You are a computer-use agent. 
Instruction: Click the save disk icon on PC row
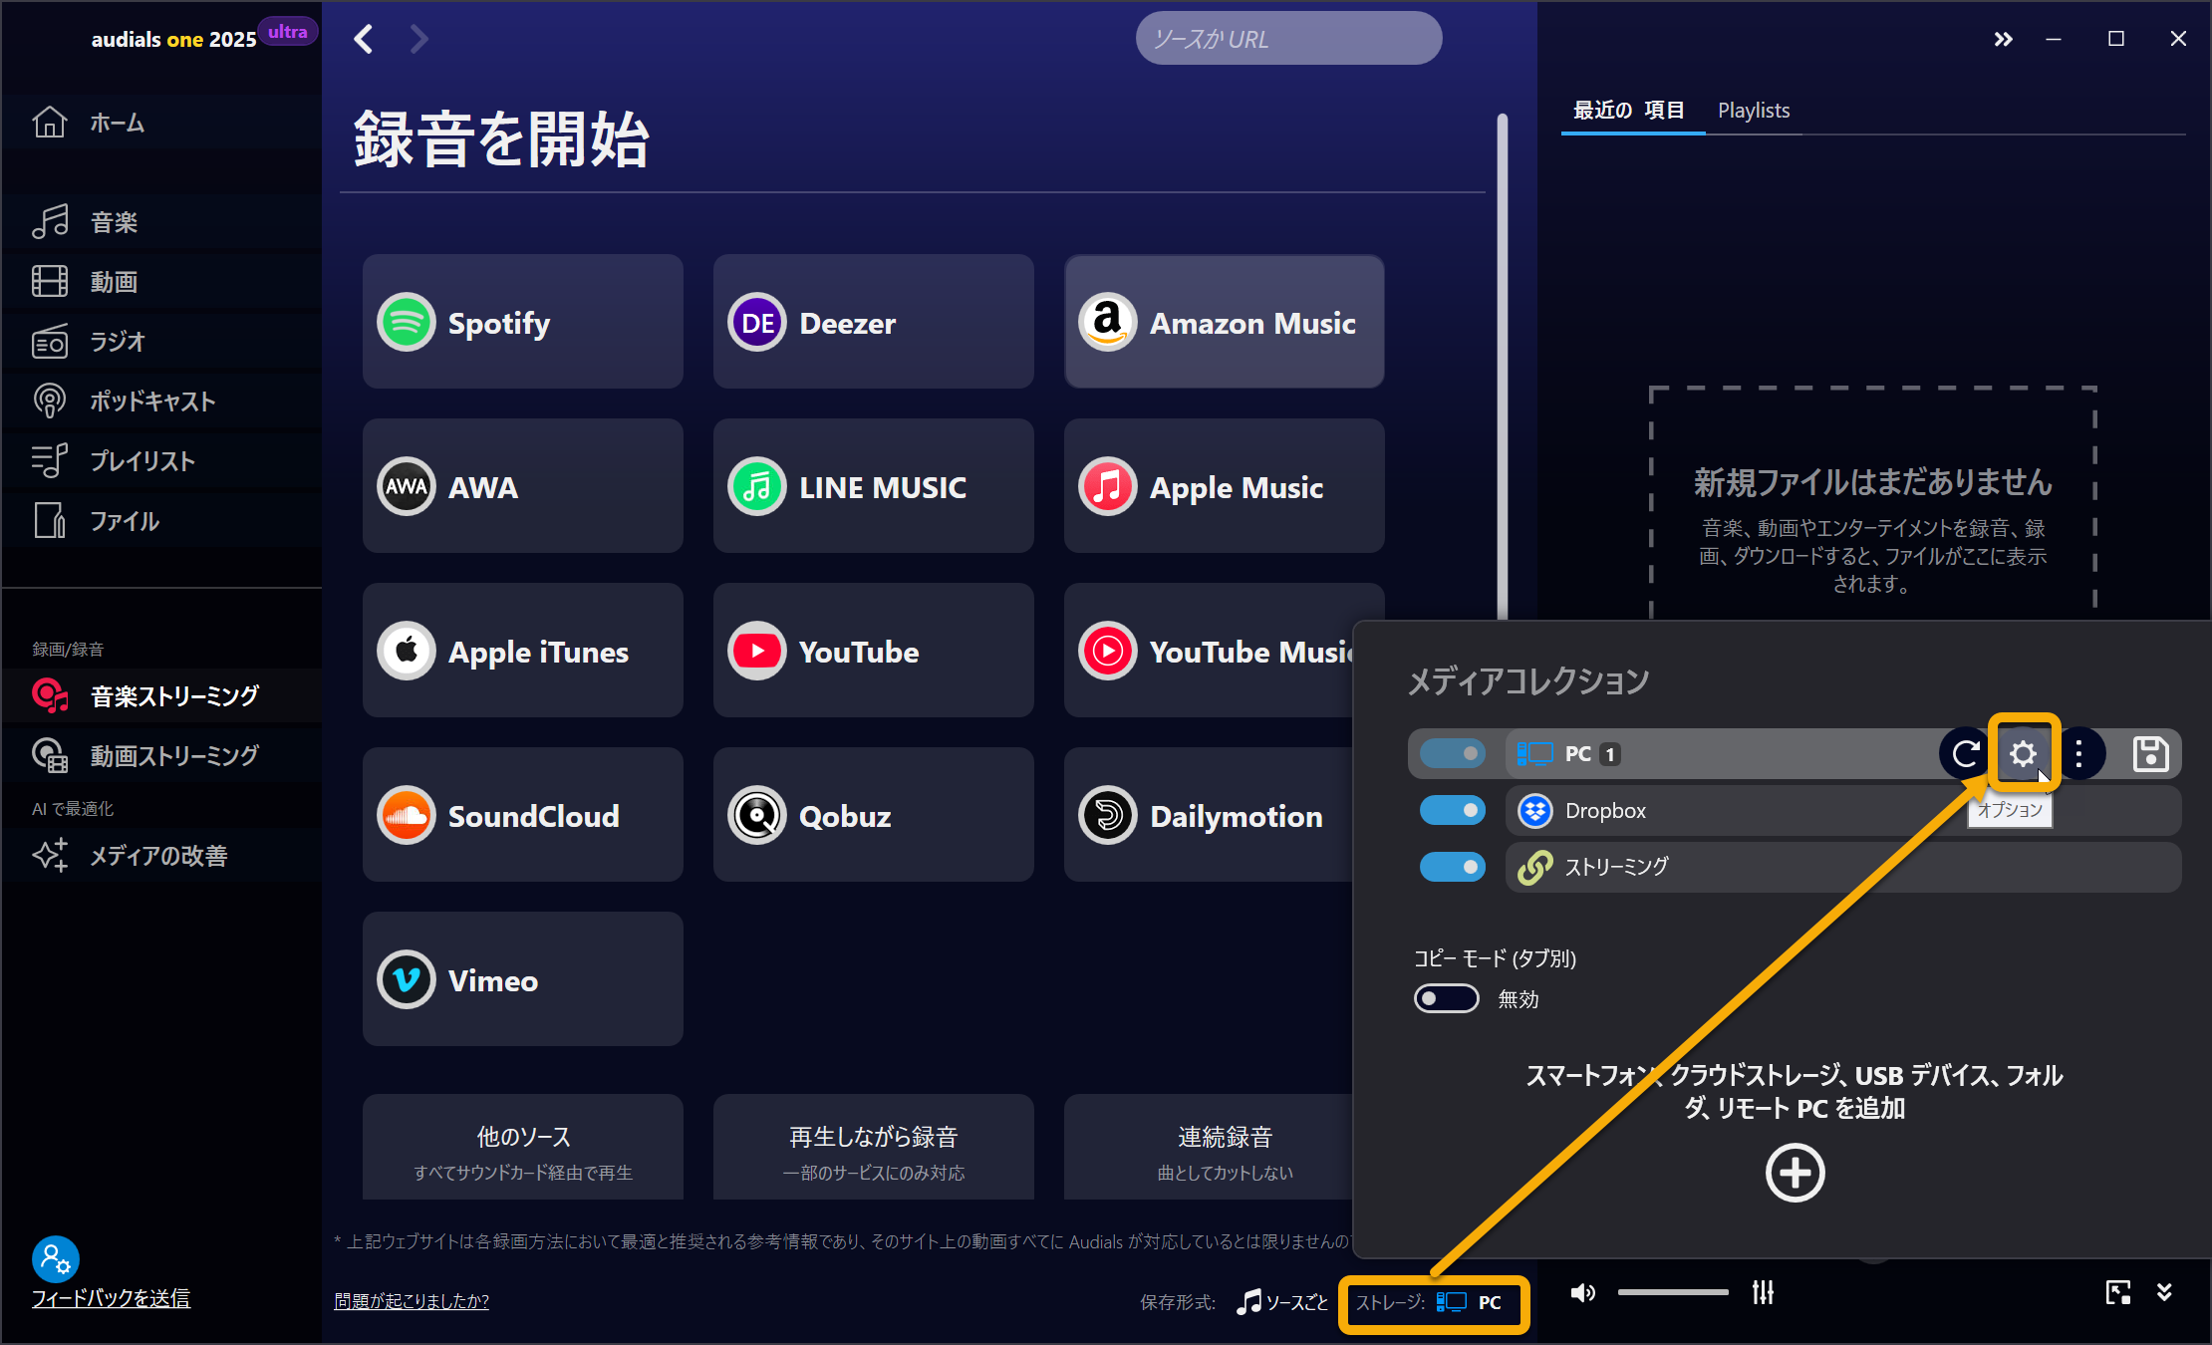click(2150, 754)
